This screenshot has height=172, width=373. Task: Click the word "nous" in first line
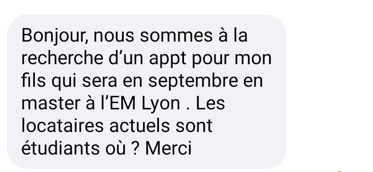click(x=114, y=36)
